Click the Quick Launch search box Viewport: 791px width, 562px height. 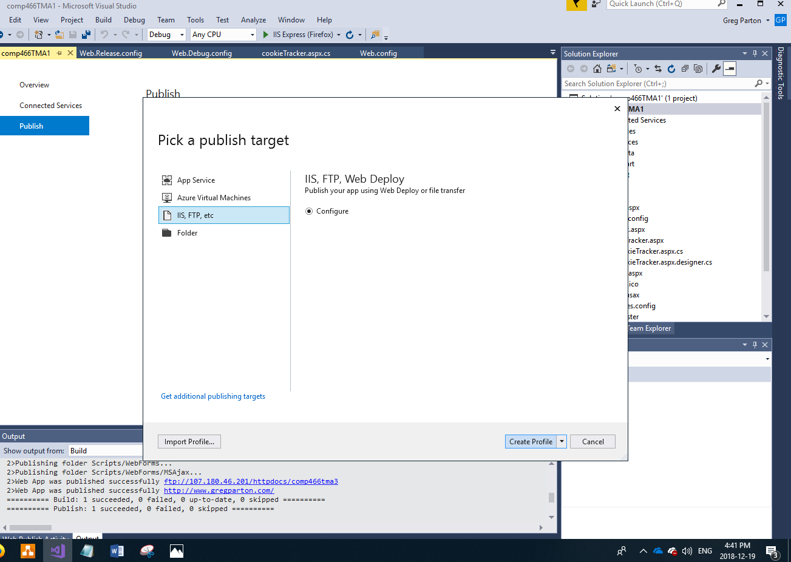pos(667,4)
